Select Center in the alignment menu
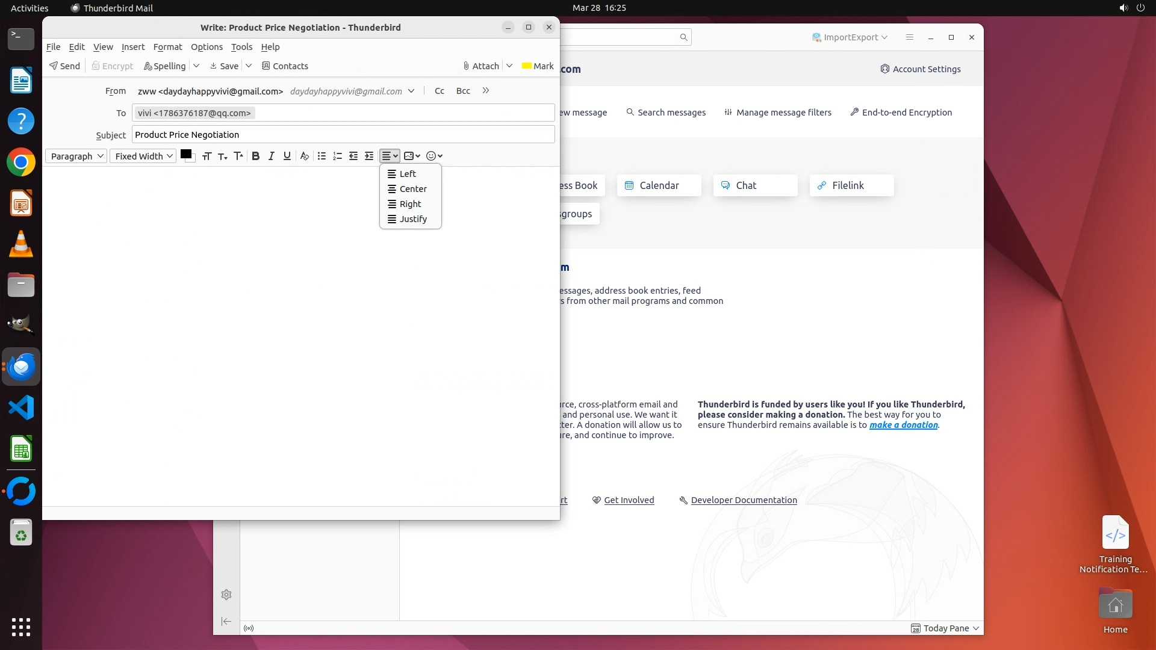Image resolution: width=1156 pixels, height=650 pixels. pyautogui.click(x=412, y=189)
